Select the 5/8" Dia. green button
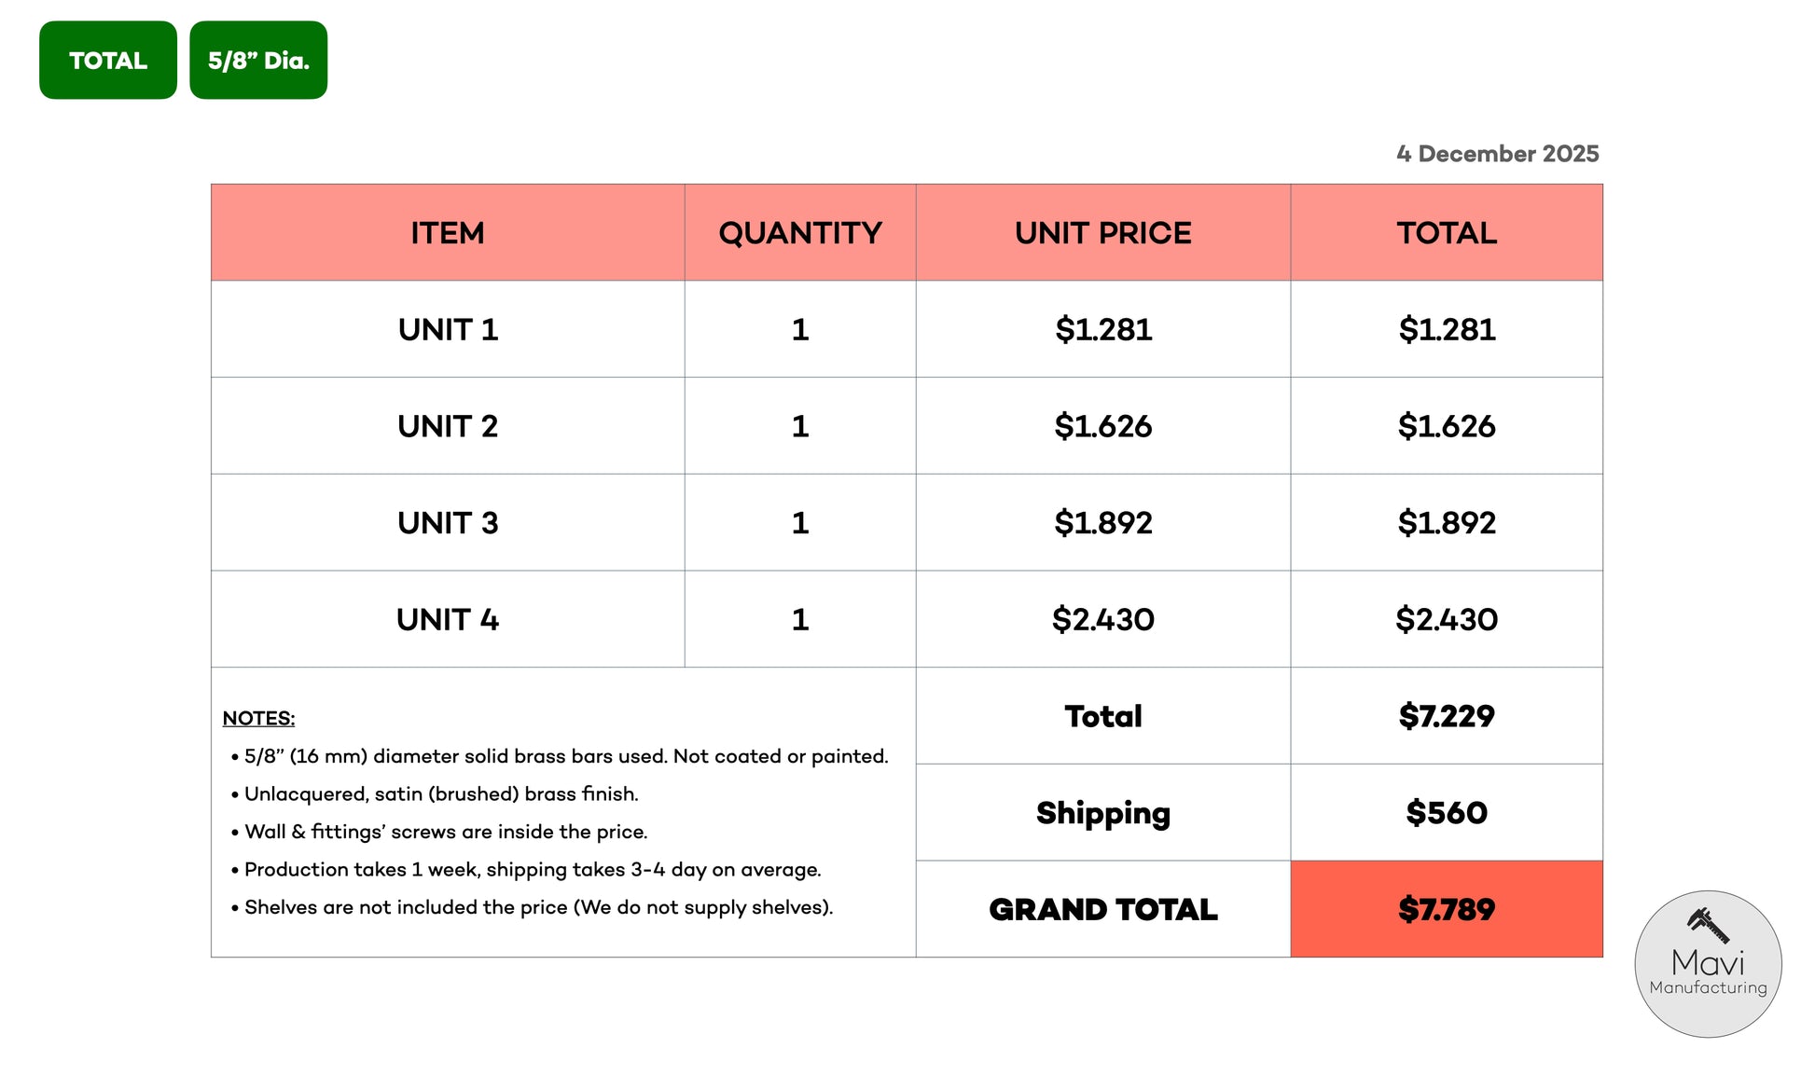This screenshot has width=1815, height=1089. [258, 61]
